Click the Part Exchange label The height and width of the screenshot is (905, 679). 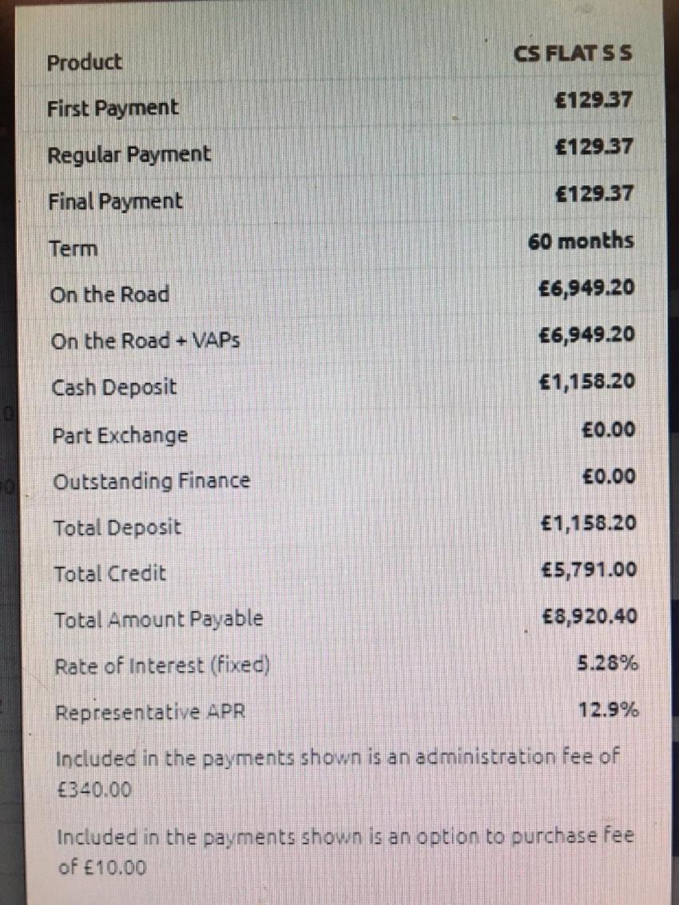coord(120,435)
